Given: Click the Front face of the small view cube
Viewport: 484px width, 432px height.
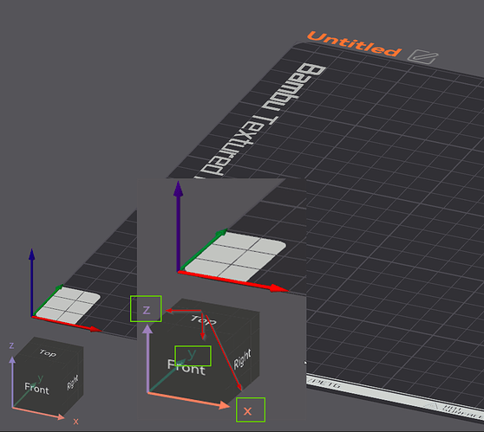Looking at the screenshot, I should [x=36, y=389].
